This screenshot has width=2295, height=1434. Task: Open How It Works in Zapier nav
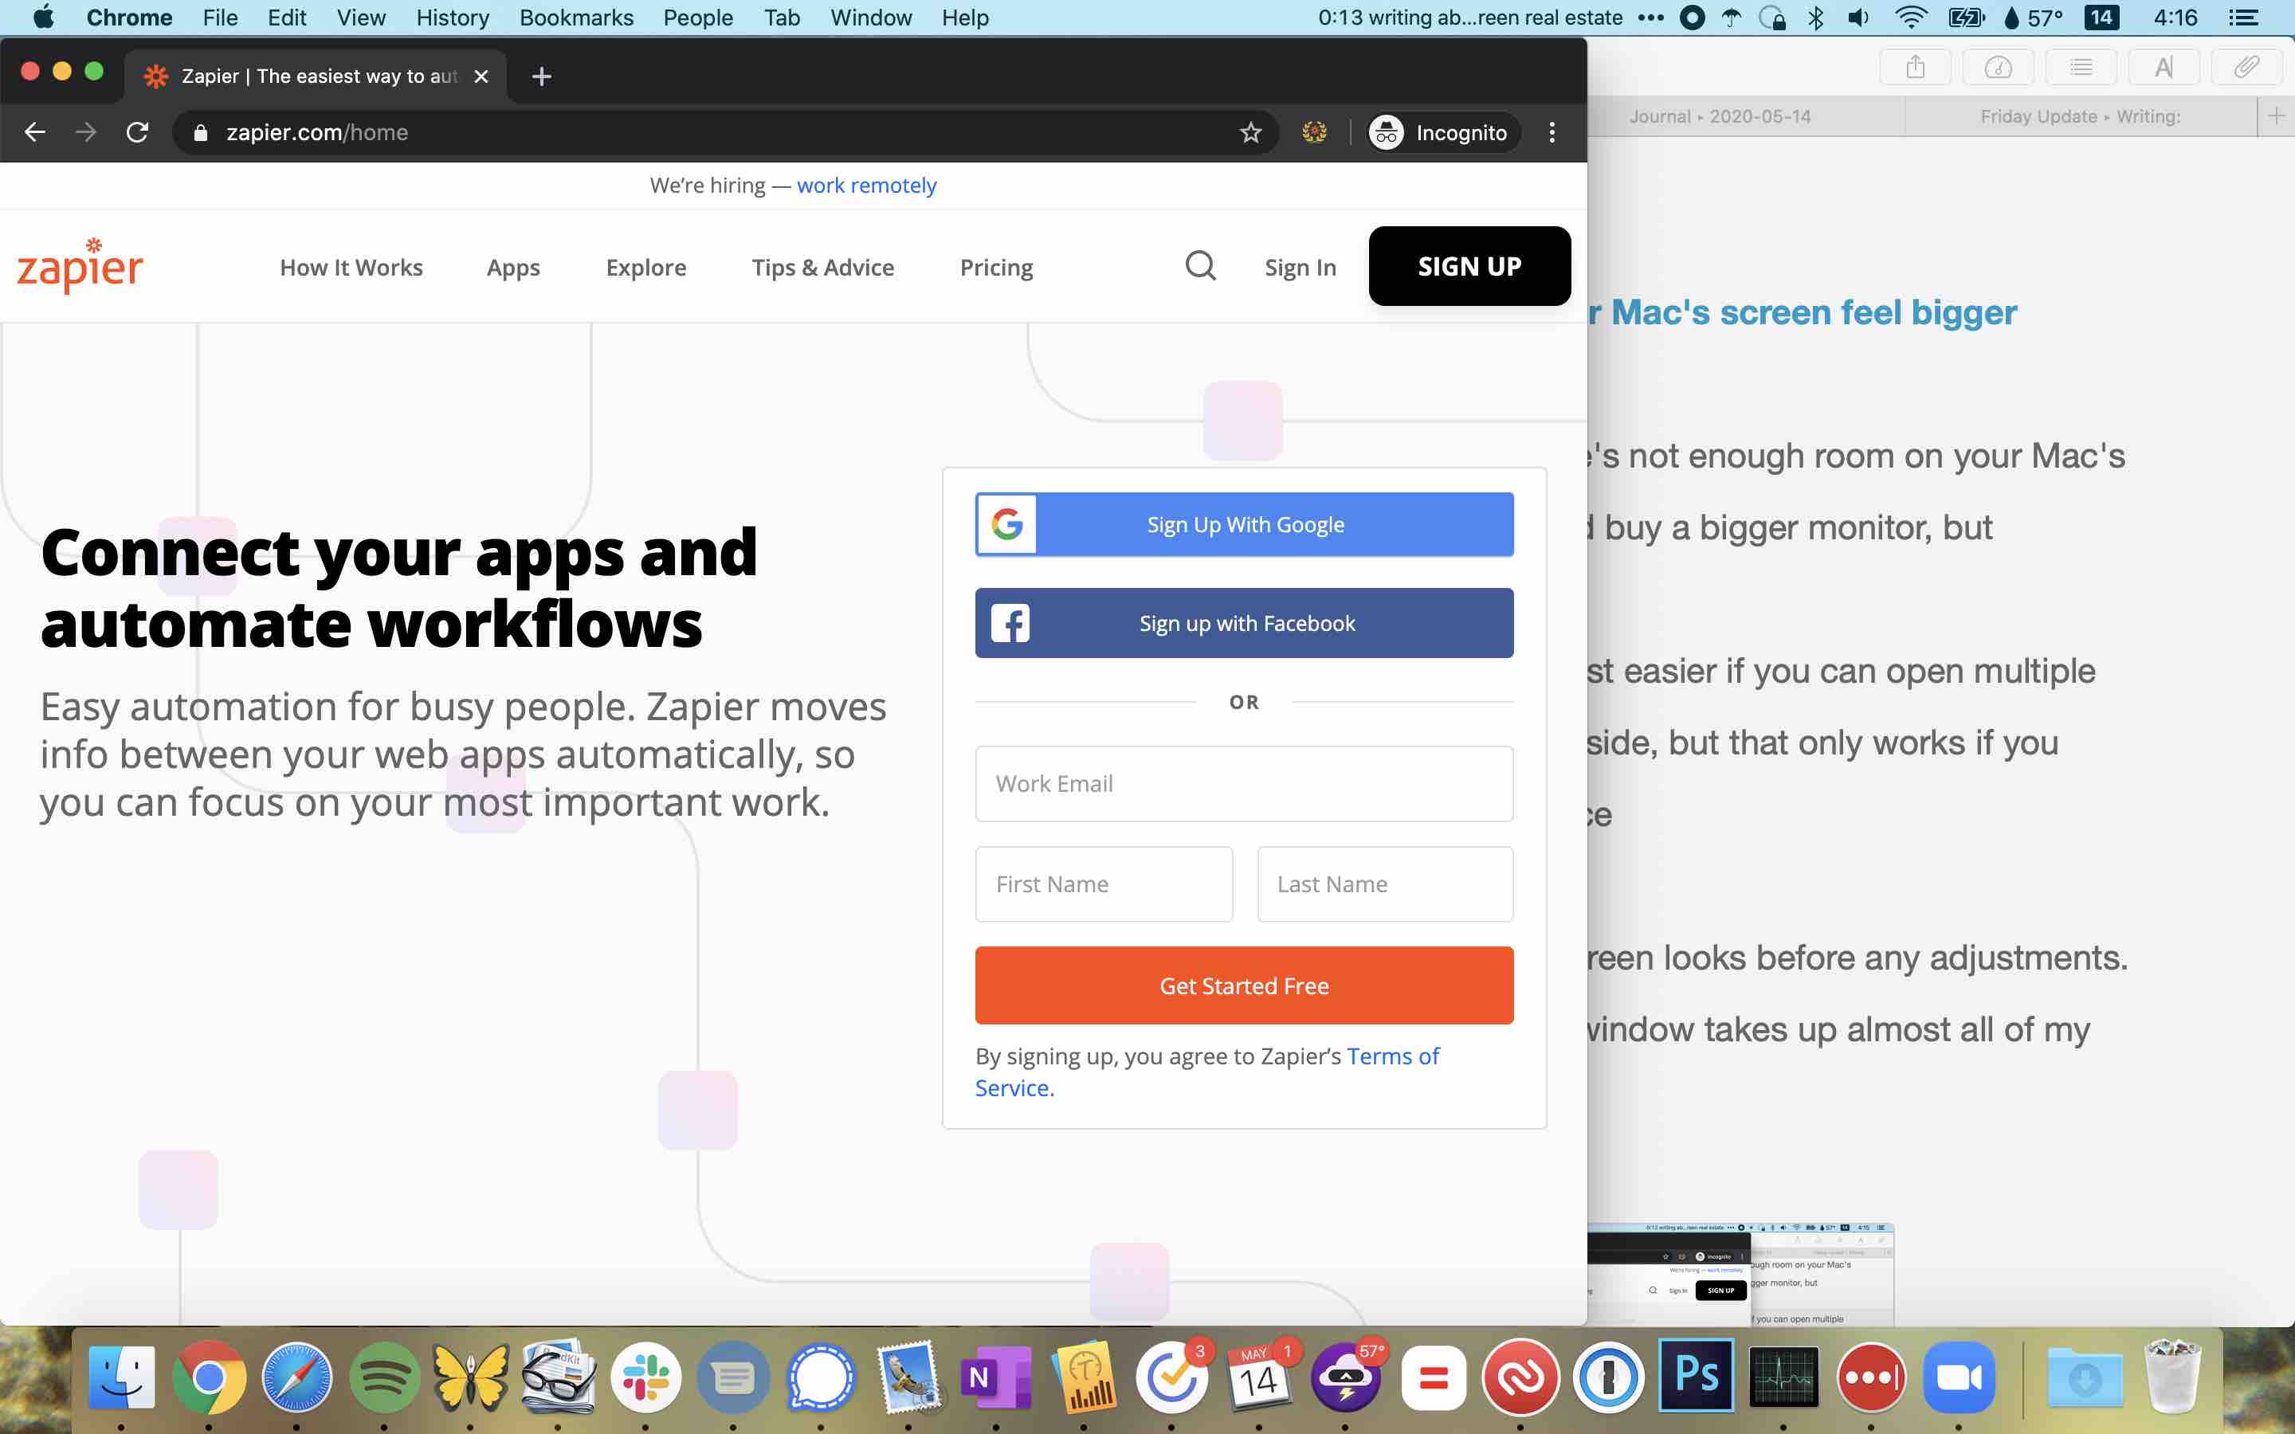click(351, 268)
